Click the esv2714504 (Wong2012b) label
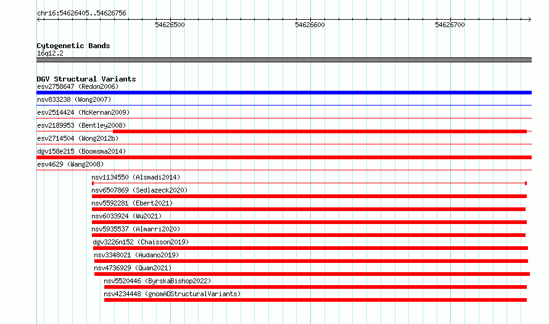Viewport: 549px width, 324px height. tap(78, 138)
